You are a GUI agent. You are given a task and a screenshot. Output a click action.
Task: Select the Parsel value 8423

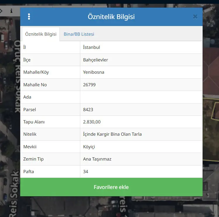pyautogui.click(x=88, y=110)
